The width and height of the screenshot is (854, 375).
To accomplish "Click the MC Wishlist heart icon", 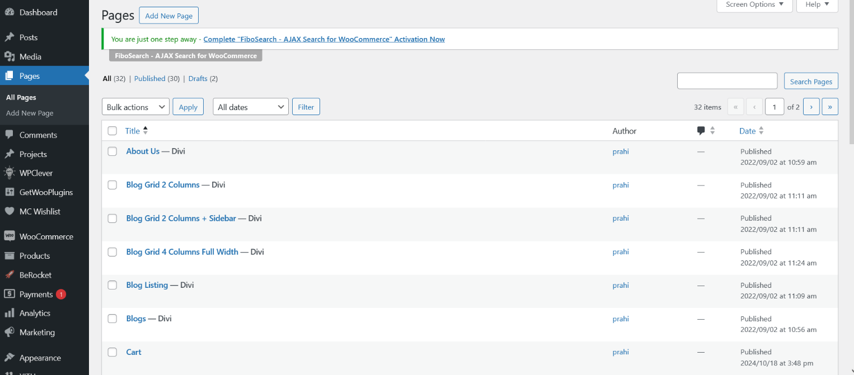I will point(10,211).
